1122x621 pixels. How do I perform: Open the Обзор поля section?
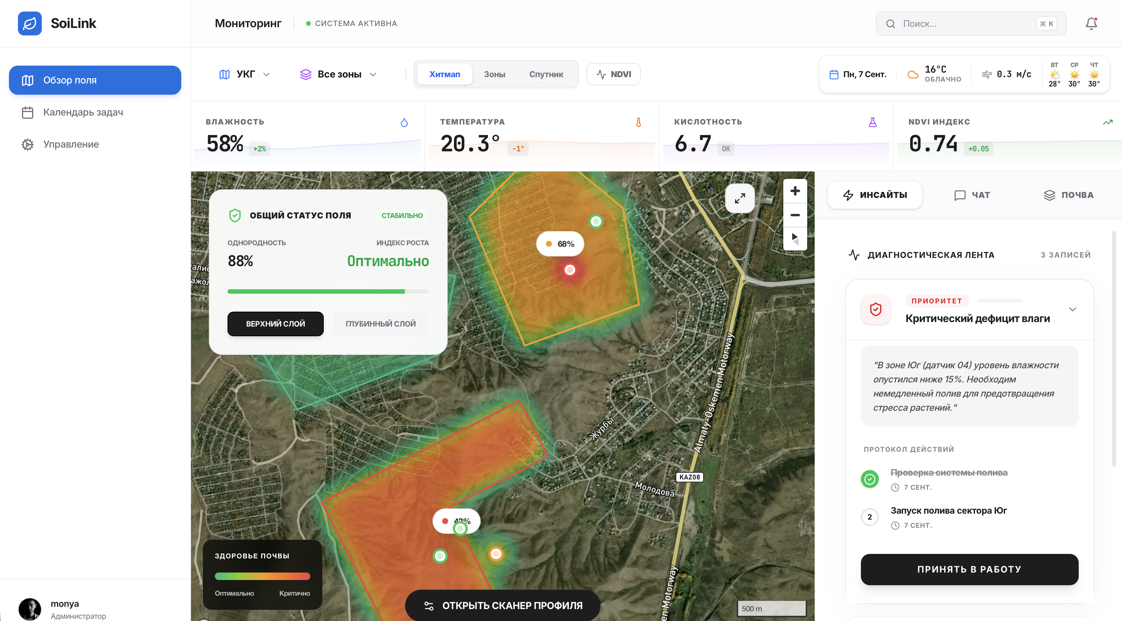point(95,80)
